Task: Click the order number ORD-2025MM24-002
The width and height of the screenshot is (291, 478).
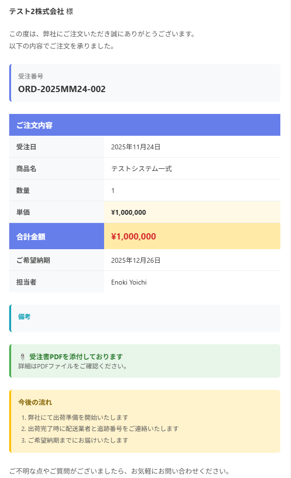Action: click(x=61, y=89)
